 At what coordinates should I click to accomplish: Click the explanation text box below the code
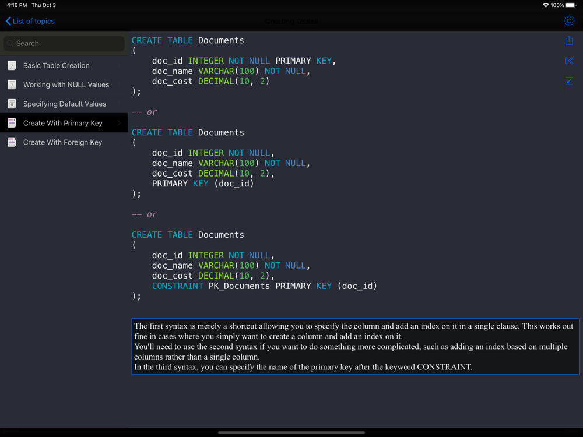tap(355, 346)
